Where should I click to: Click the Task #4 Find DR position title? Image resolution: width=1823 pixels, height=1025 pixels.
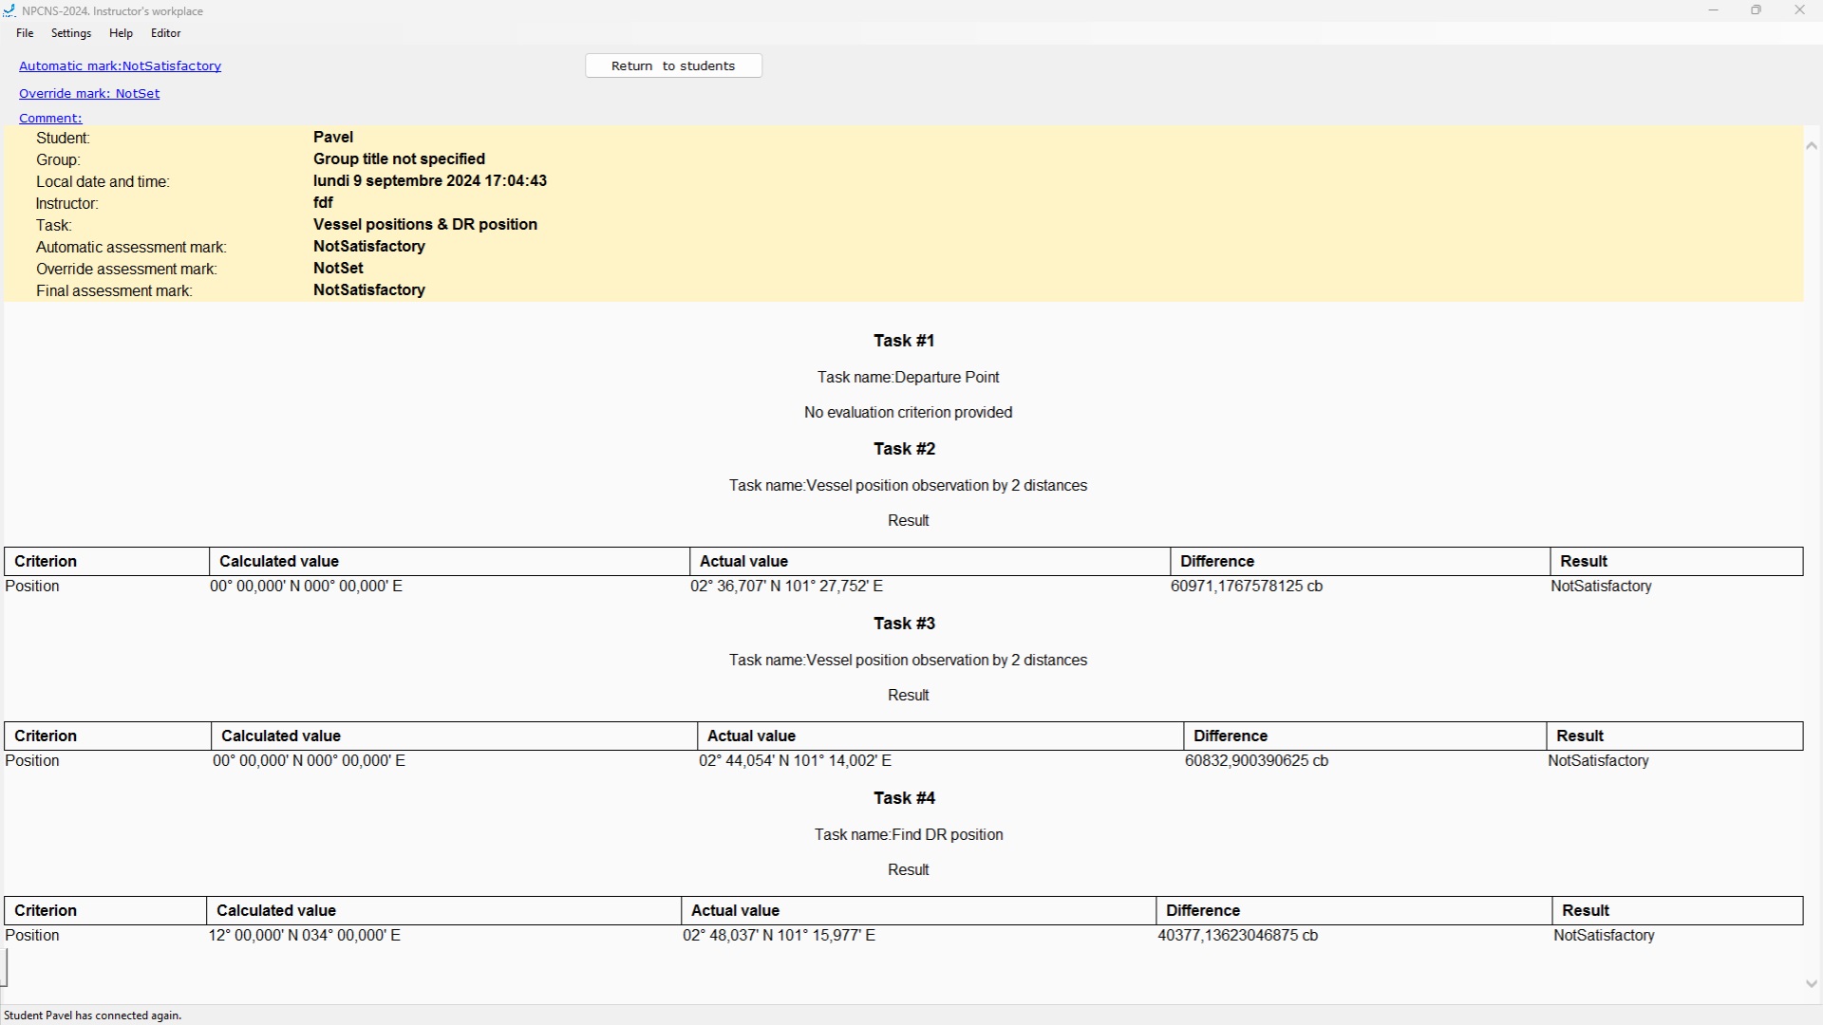pyautogui.click(x=908, y=835)
